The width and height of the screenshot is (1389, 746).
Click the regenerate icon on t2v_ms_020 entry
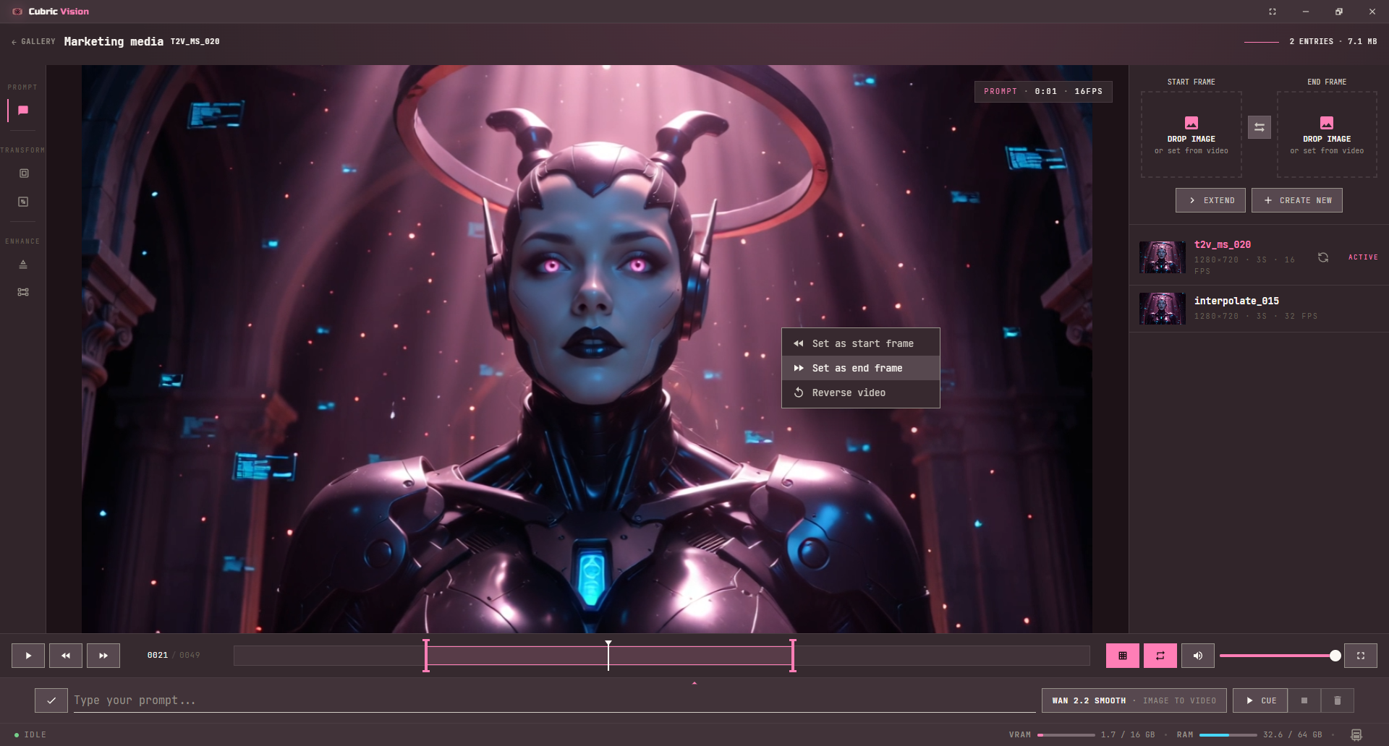pyautogui.click(x=1323, y=257)
